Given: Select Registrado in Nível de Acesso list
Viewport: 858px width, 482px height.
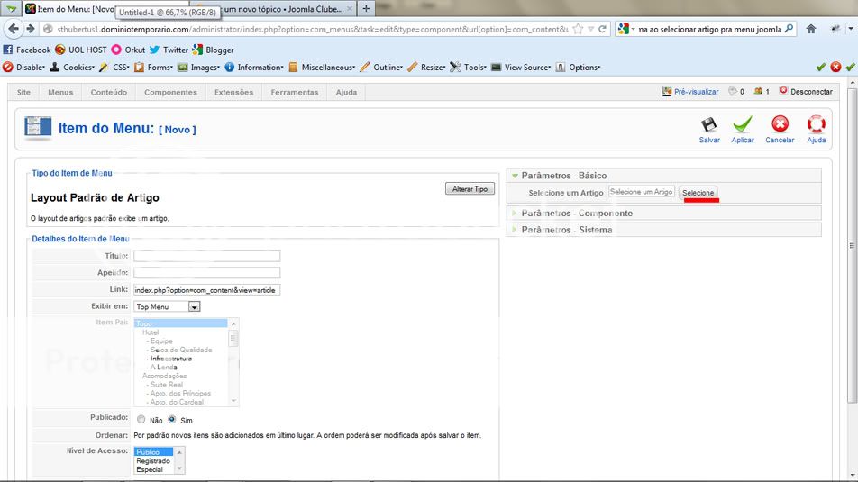Looking at the screenshot, I should coord(152,461).
